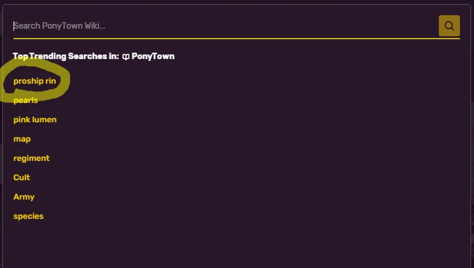Viewport: 474px width, 268px height.
Task: Pick "species" from the trending list
Action: (28, 217)
